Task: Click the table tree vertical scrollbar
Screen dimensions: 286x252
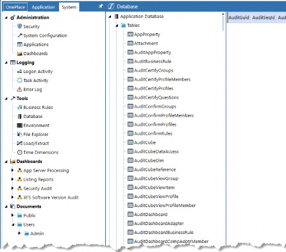Action: [x=223, y=24]
